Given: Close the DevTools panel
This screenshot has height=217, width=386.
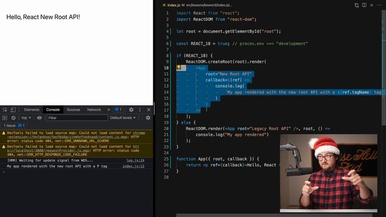Looking at the screenshot, I should 149,110.
